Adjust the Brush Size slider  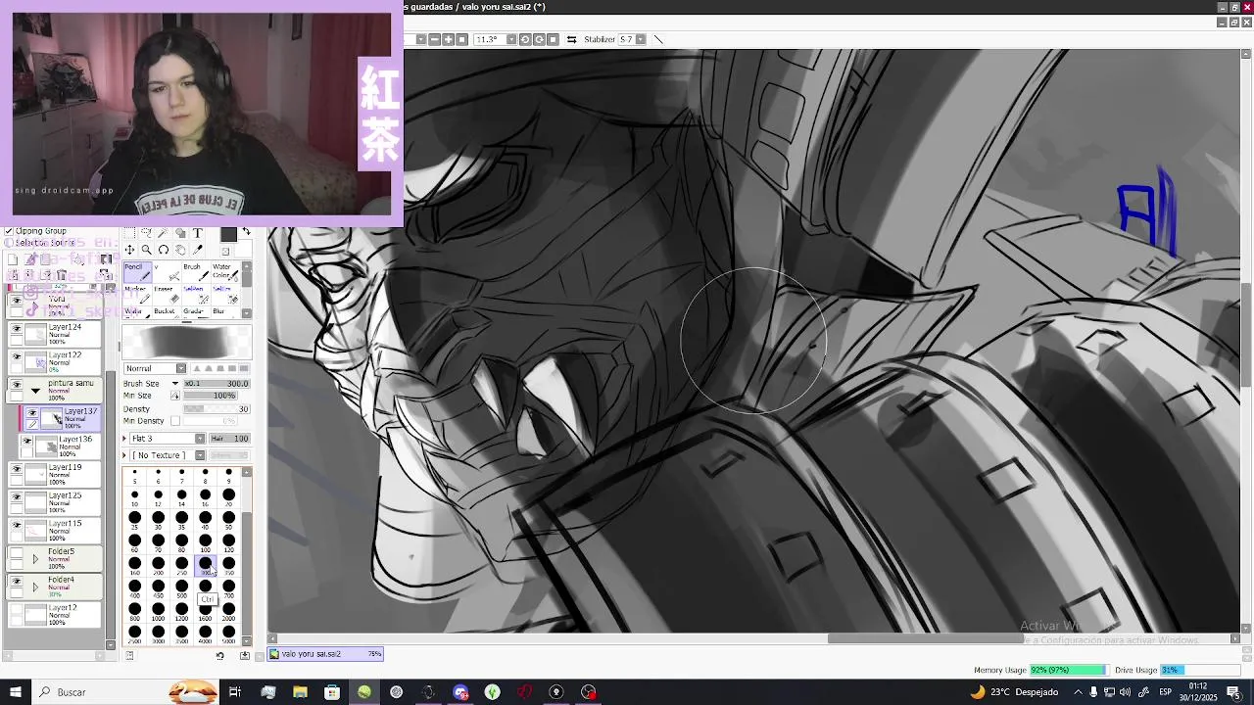click(217, 384)
